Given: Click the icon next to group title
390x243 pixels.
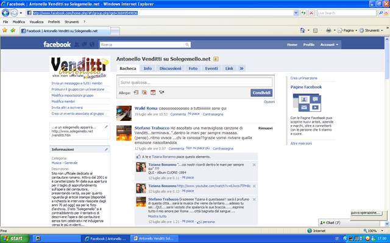Looking at the screenshot, I should 216,59.
